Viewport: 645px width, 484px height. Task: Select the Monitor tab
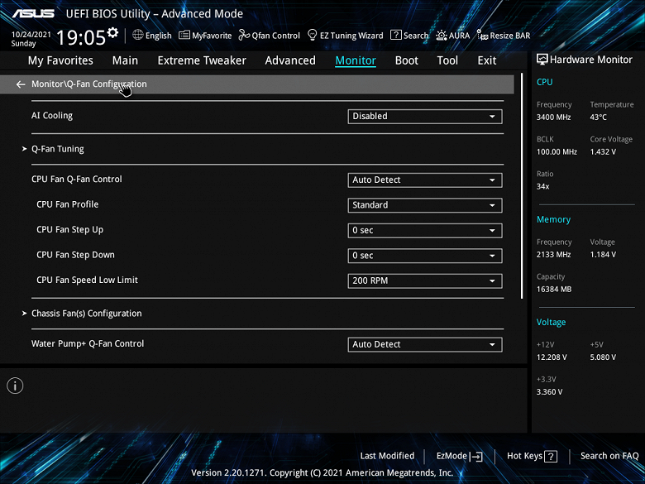pyautogui.click(x=356, y=60)
